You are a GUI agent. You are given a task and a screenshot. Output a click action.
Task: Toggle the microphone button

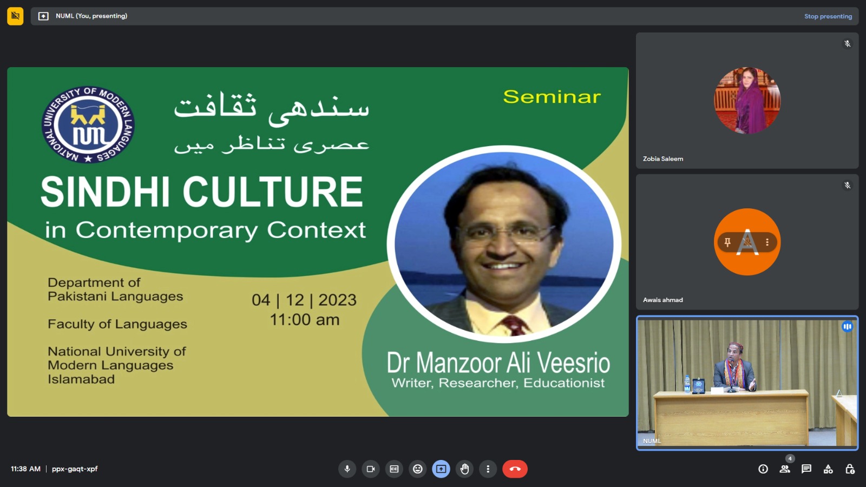347,469
